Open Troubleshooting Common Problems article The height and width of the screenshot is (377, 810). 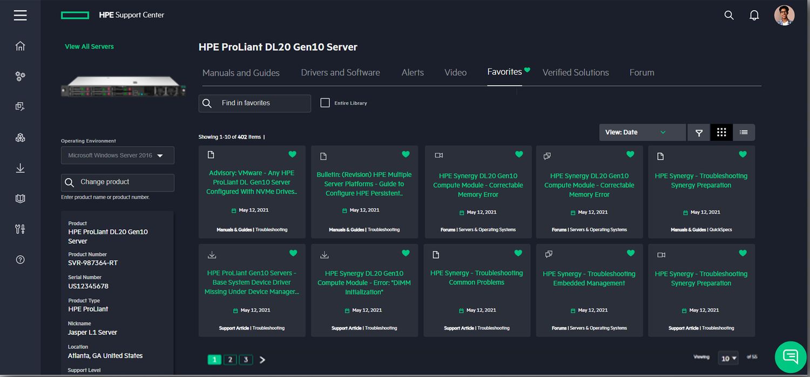pyautogui.click(x=476, y=278)
